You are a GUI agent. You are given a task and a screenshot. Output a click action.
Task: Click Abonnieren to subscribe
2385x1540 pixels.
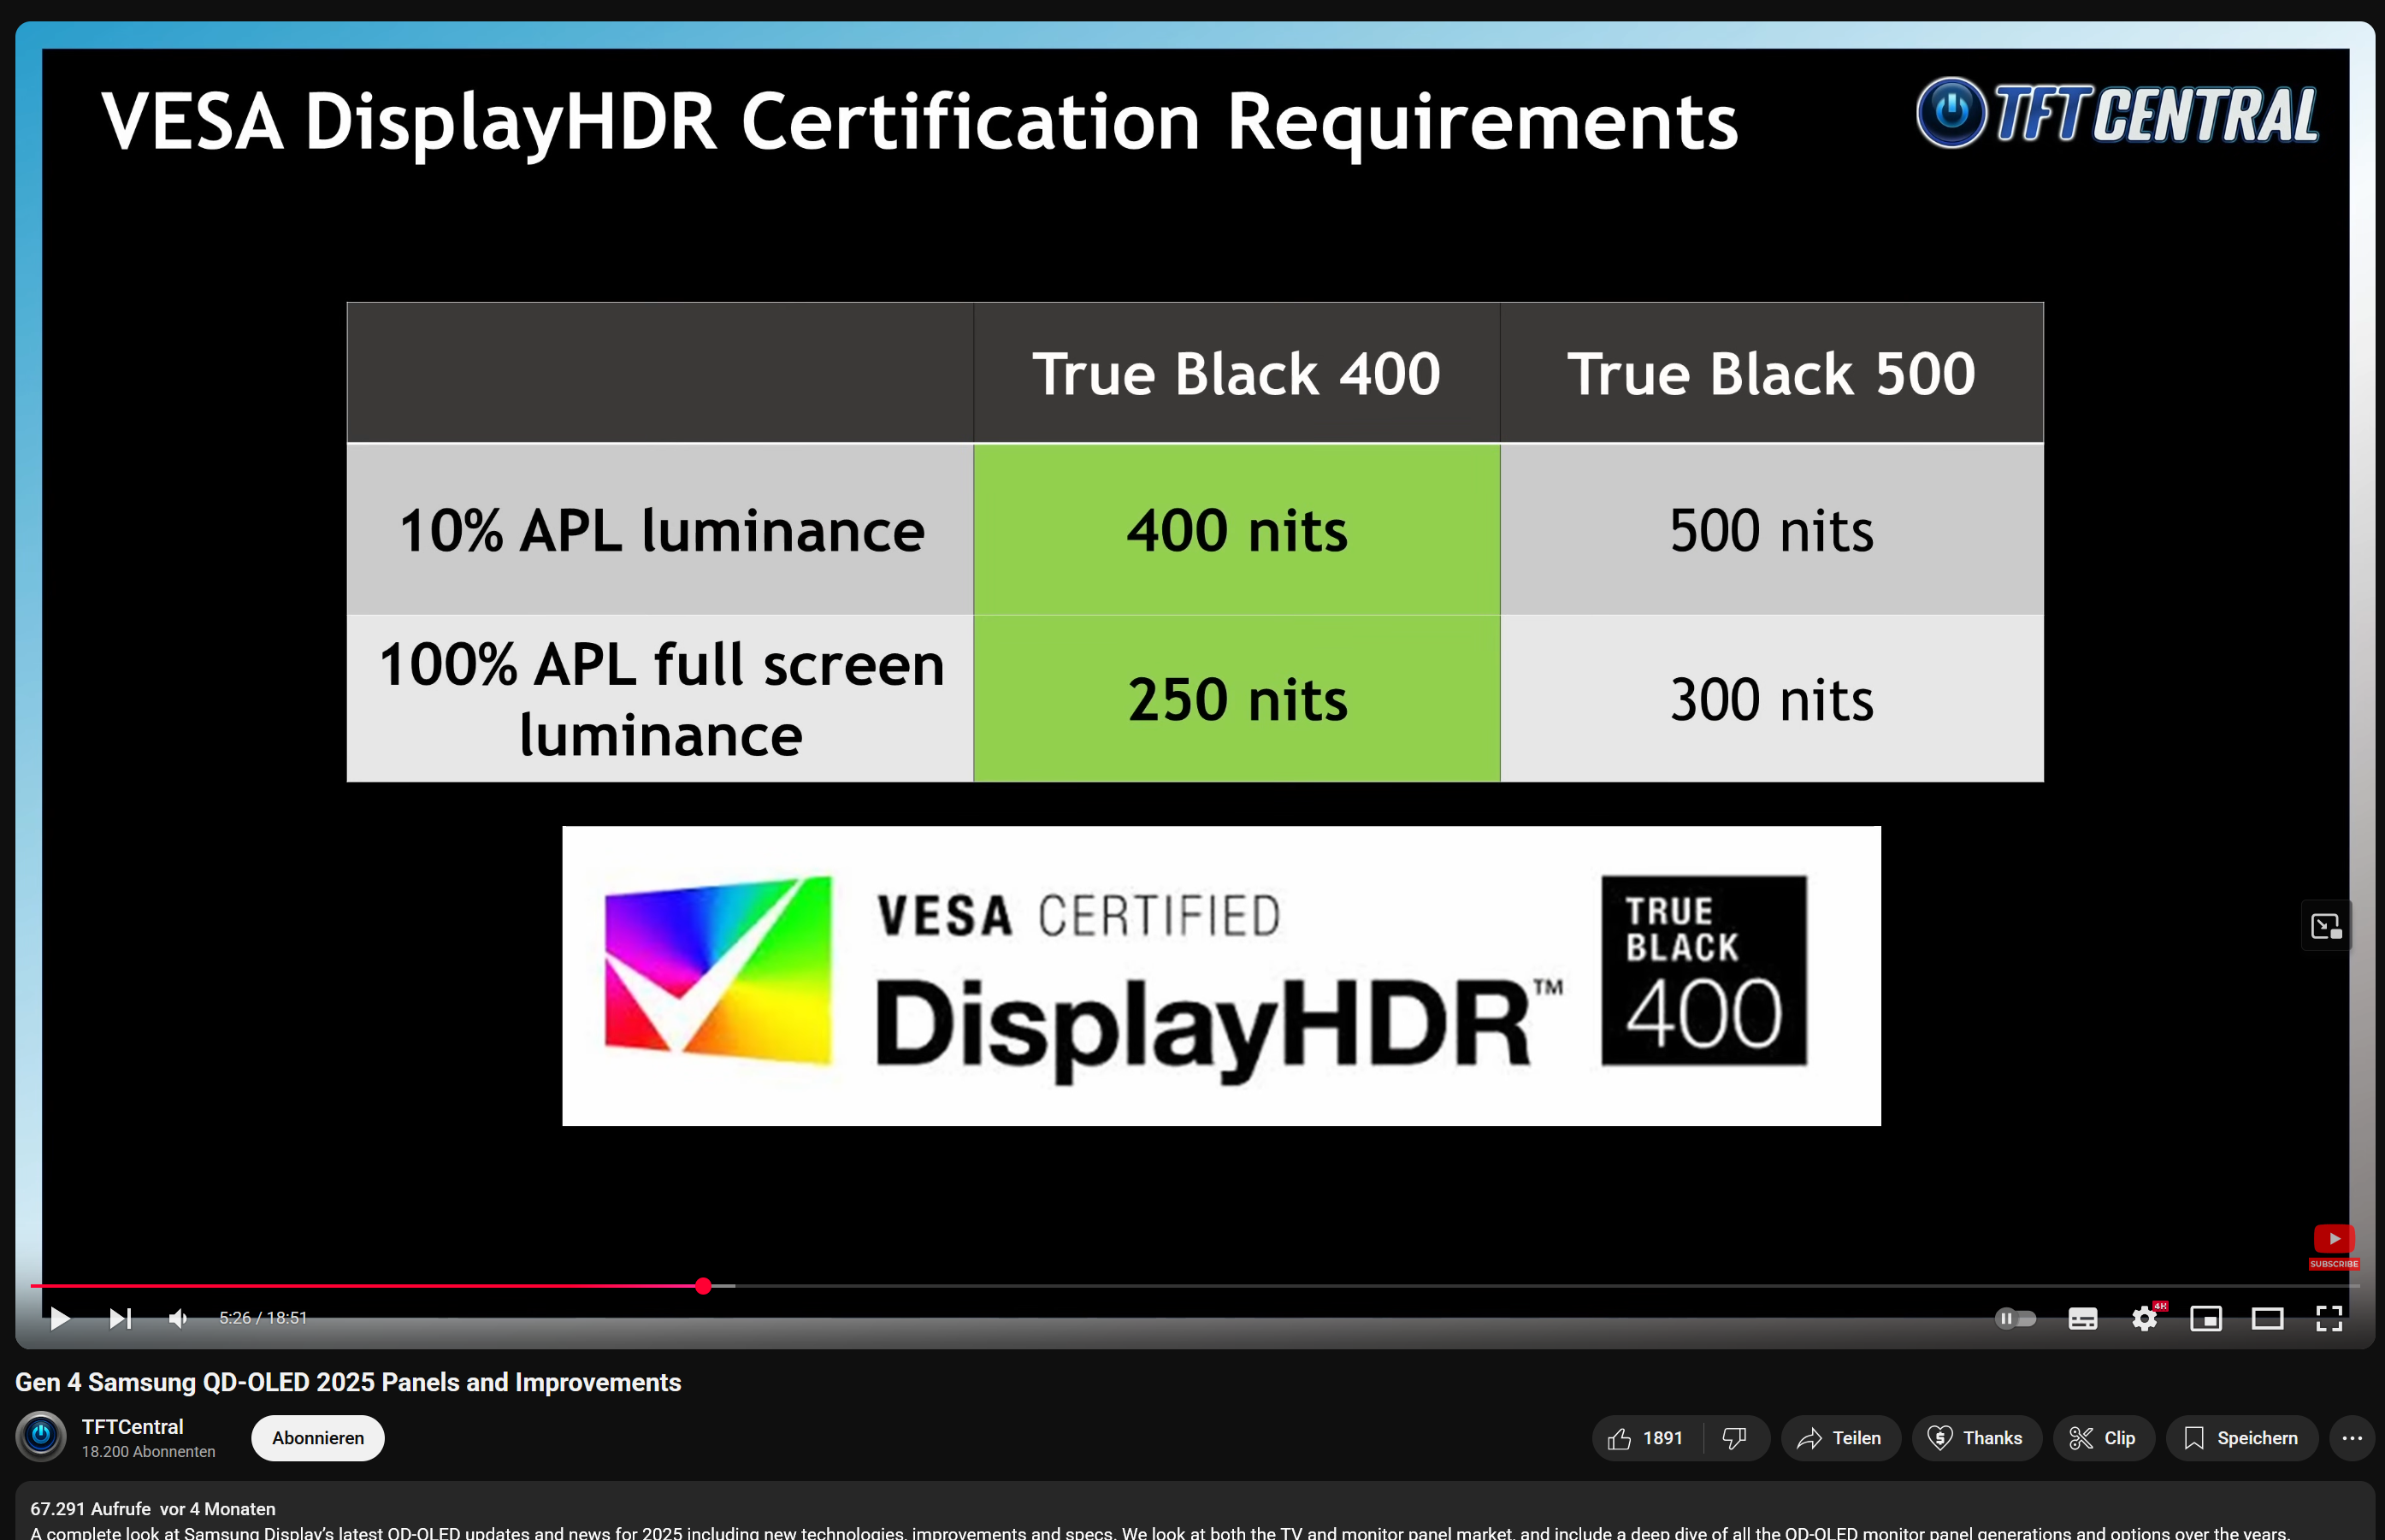pos(318,1438)
